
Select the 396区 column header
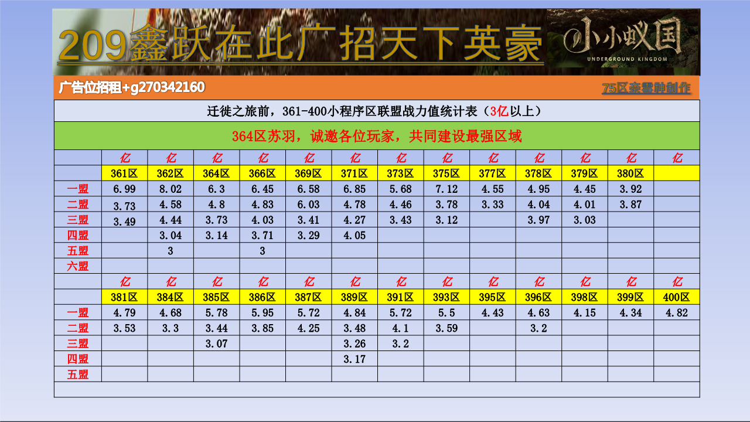point(538,297)
